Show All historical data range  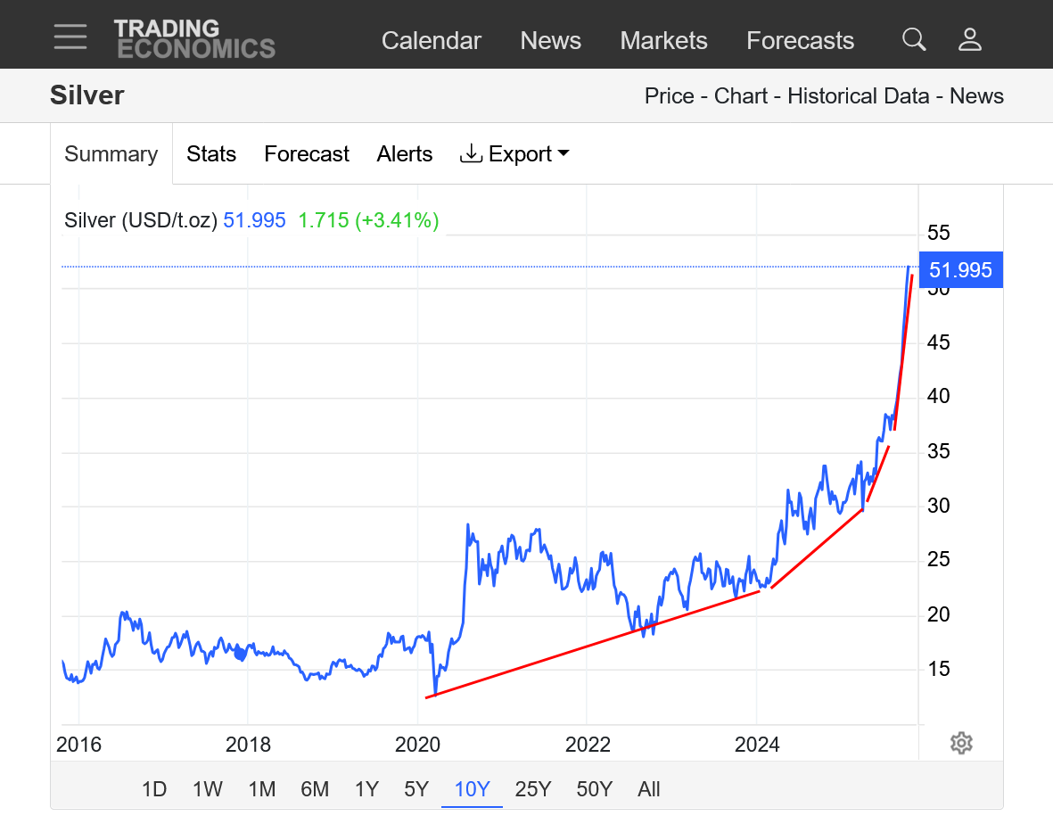pyautogui.click(x=649, y=789)
